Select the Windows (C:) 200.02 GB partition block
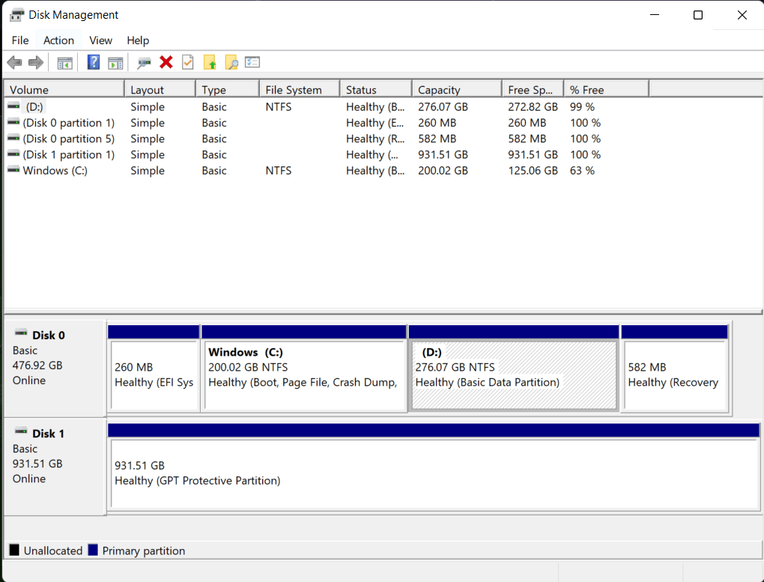The width and height of the screenshot is (764, 582). [x=304, y=369]
